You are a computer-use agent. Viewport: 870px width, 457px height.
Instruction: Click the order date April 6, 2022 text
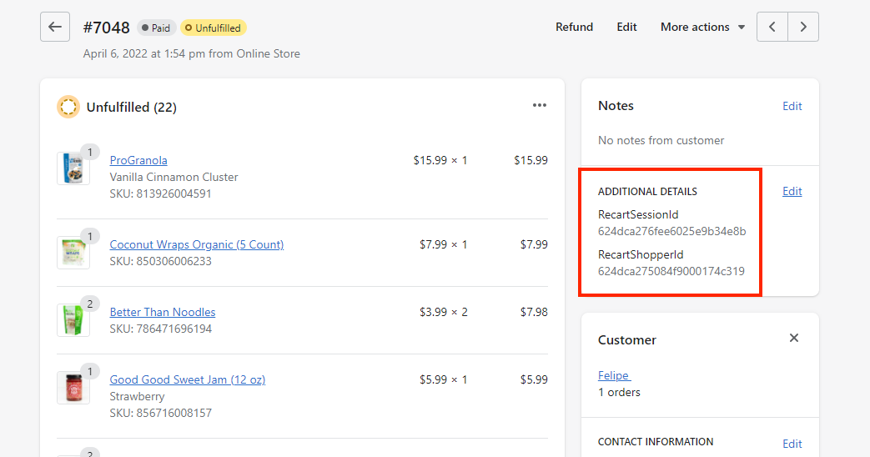pos(191,54)
